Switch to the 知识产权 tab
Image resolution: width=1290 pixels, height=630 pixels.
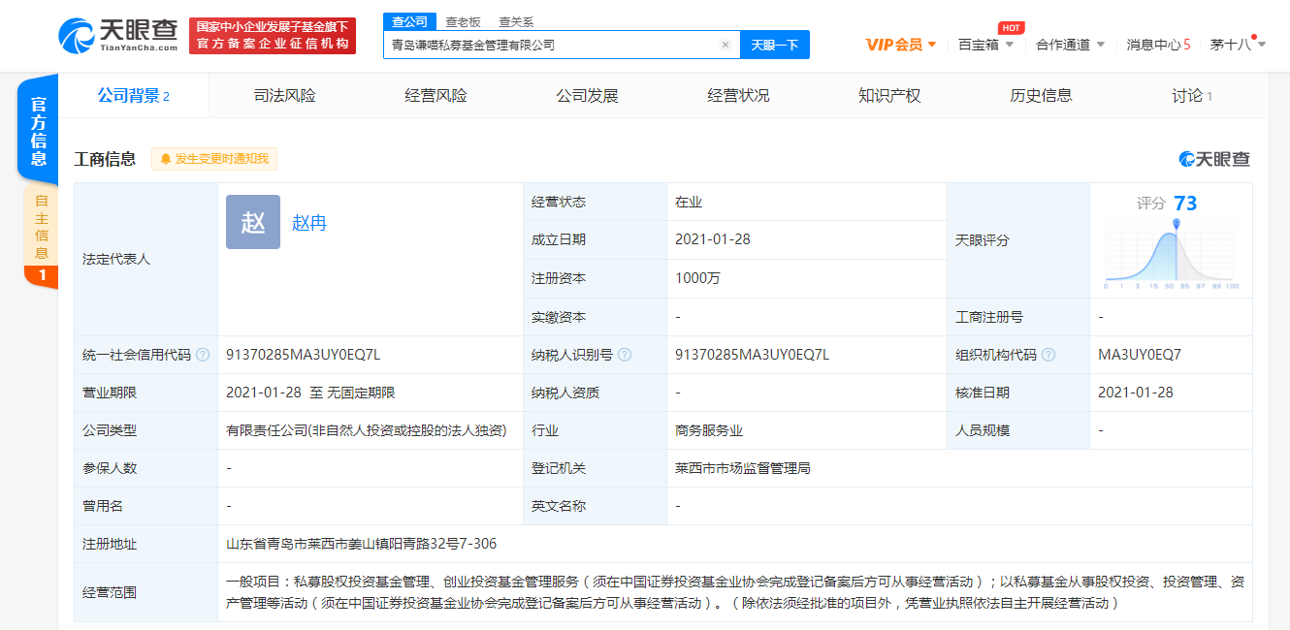point(889,95)
